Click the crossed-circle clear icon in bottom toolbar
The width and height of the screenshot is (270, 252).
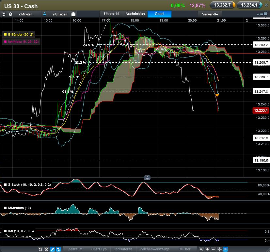46,249
